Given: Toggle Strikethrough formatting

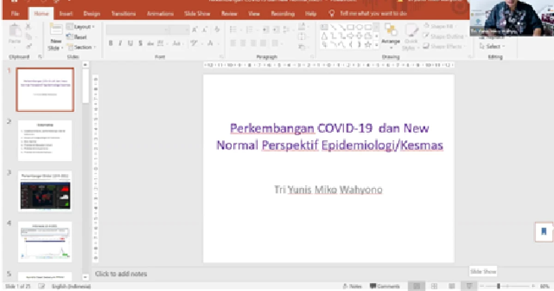Looking at the screenshot, I should pyautogui.click(x=151, y=43).
